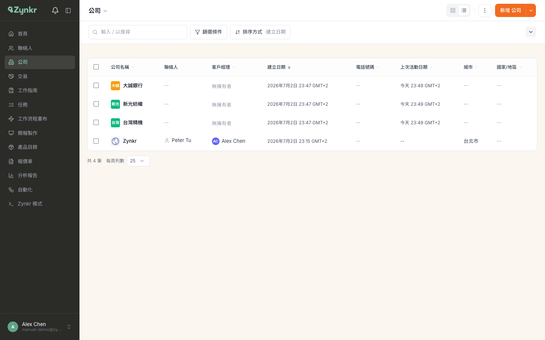This screenshot has height=340, width=545.
Task: Open 排序方式 sort button
Action: click(260, 32)
